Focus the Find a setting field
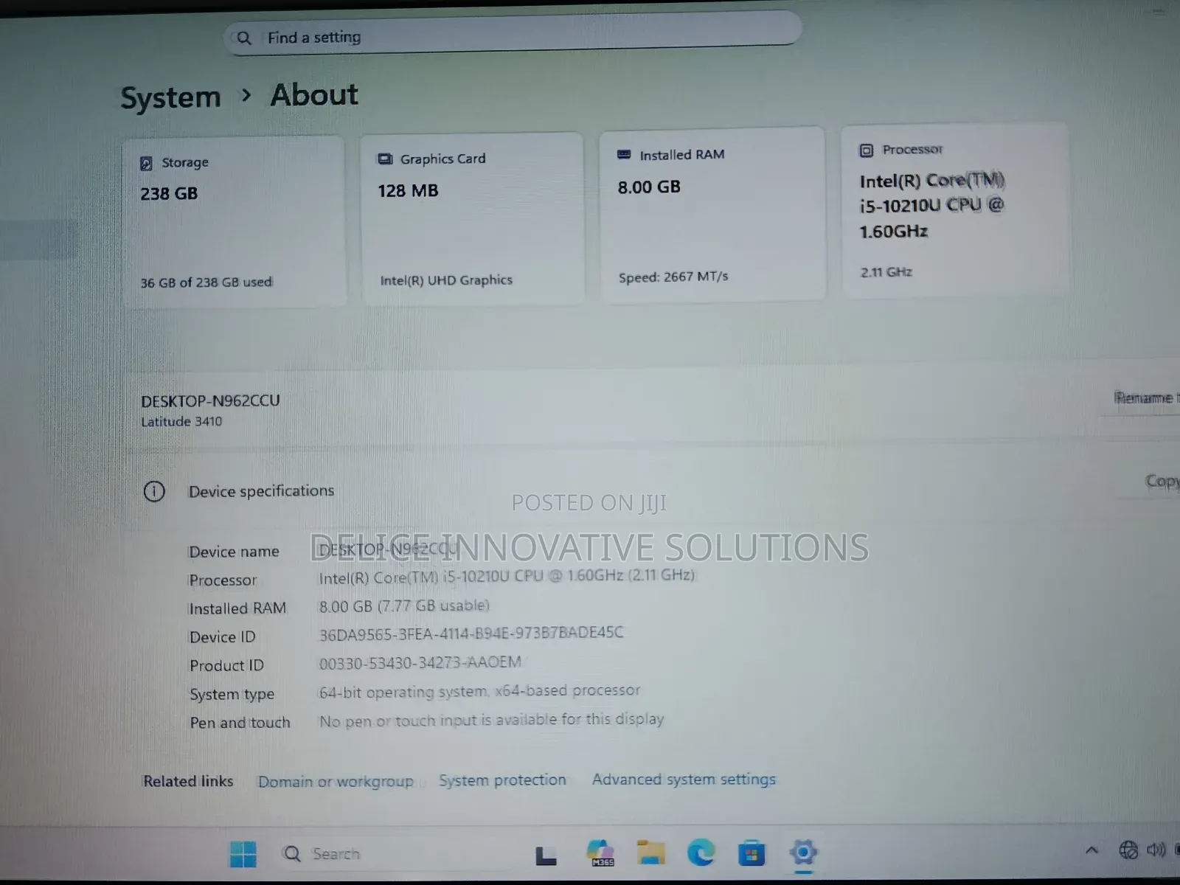The height and width of the screenshot is (885, 1180). [513, 35]
